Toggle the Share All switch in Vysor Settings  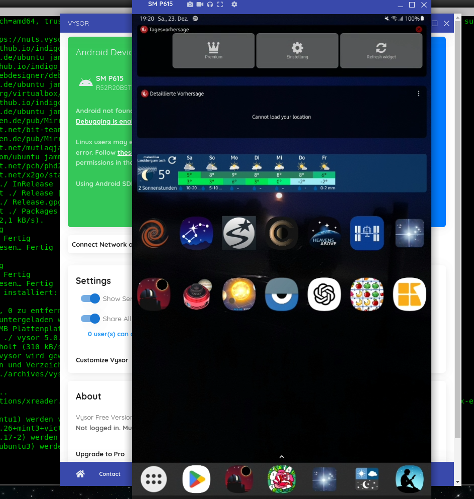[90, 319]
